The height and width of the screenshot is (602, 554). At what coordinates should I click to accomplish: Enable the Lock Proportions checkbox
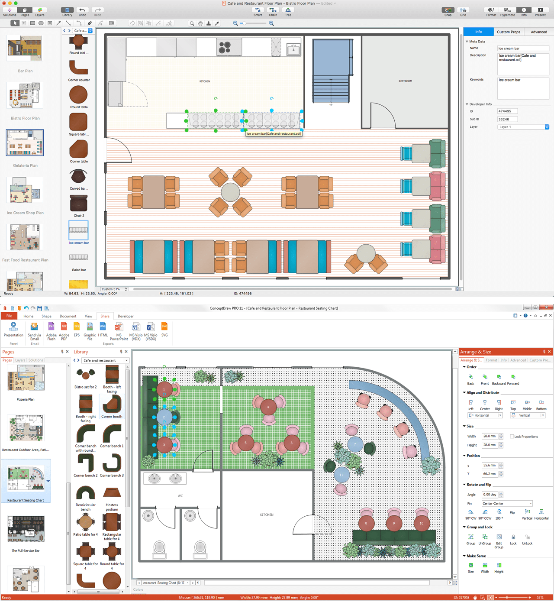click(512, 436)
